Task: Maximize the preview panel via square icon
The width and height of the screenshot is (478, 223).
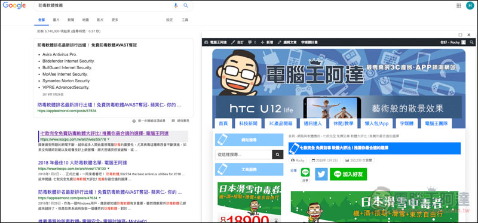Action: pyautogui.click(x=460, y=35)
